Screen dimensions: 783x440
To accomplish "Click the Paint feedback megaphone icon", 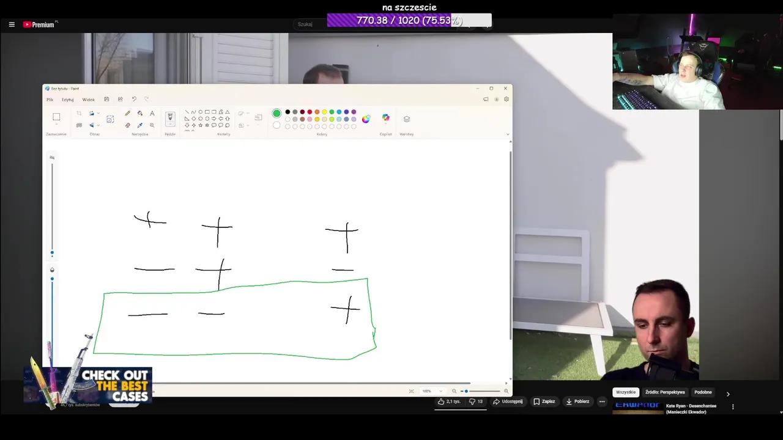I will pos(486,99).
